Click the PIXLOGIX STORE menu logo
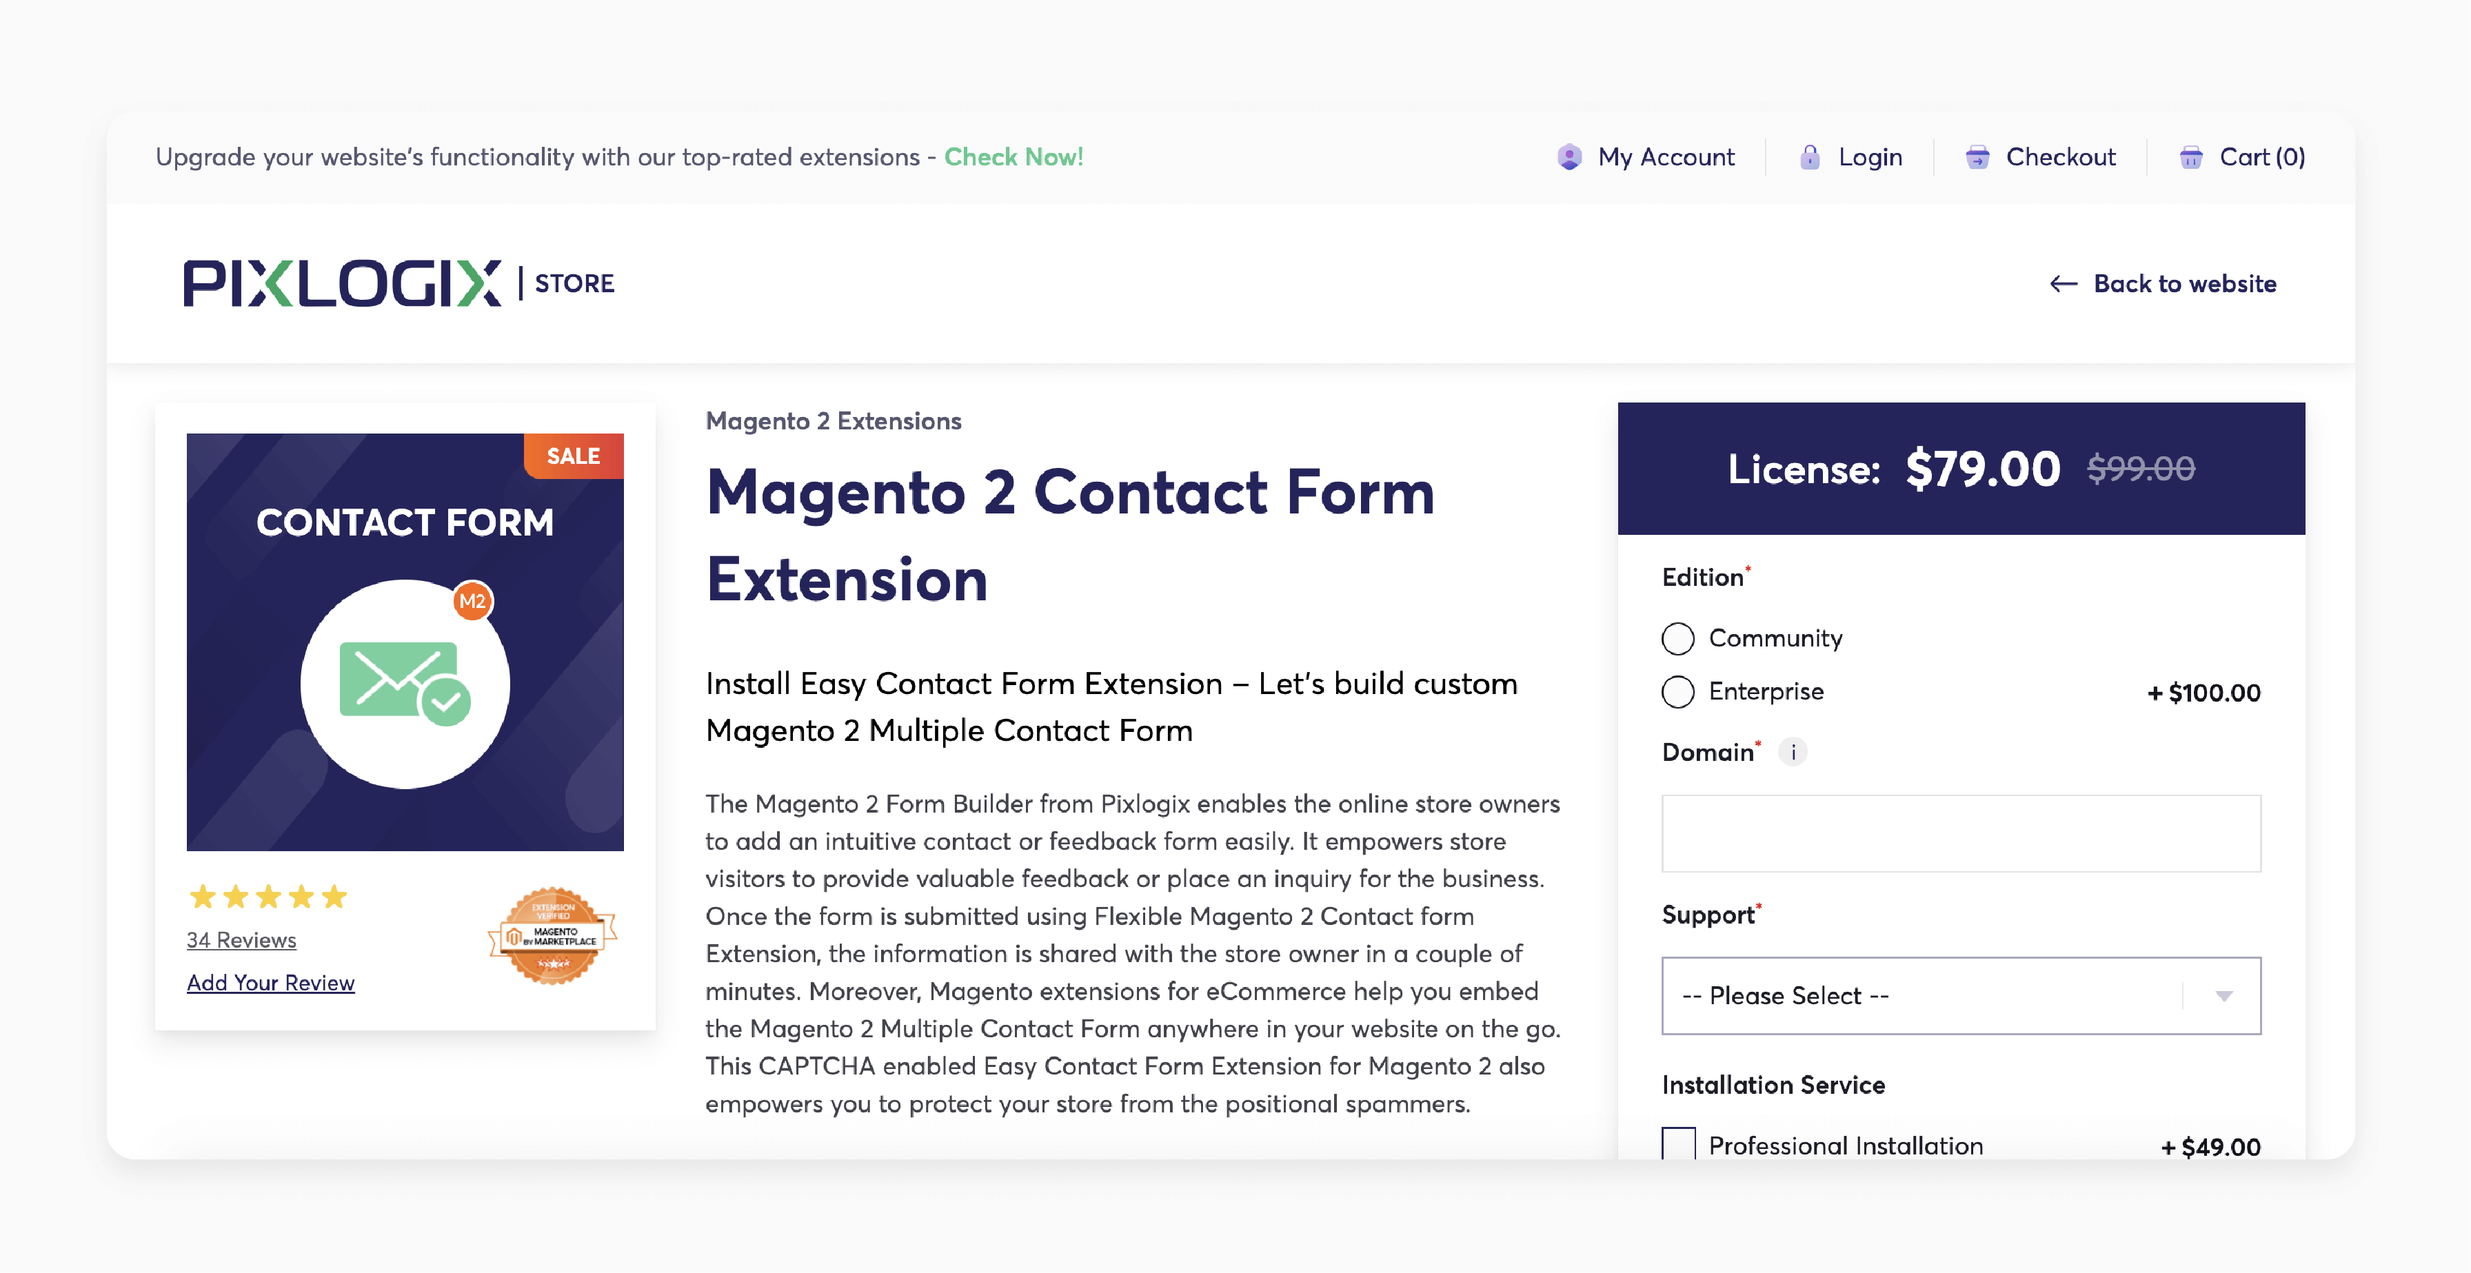2471x1273 pixels. click(399, 284)
